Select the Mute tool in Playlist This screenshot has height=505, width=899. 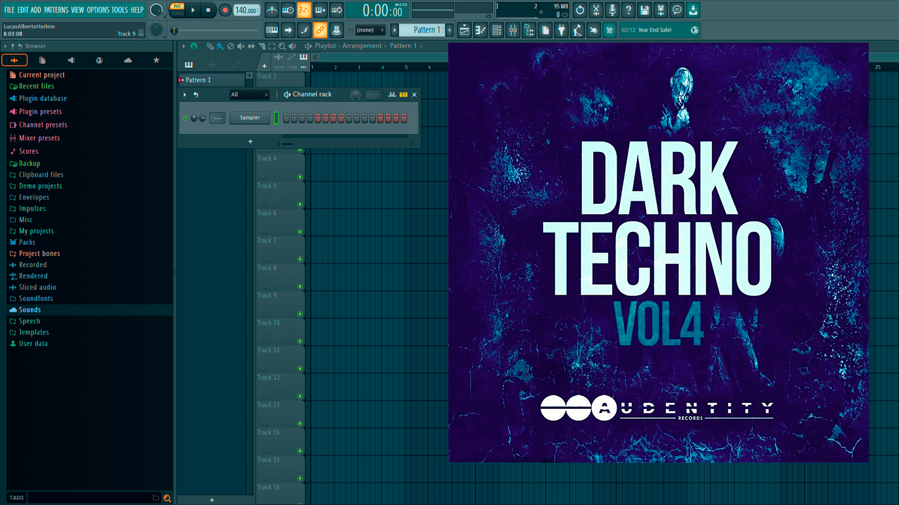(241, 46)
